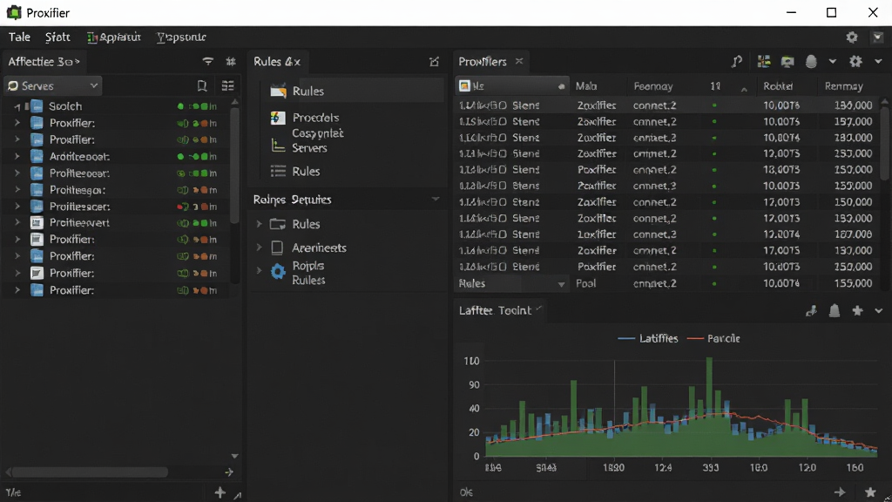Open the chevron beside the Proxifiers gear icon
The width and height of the screenshot is (892, 502).
(878, 62)
